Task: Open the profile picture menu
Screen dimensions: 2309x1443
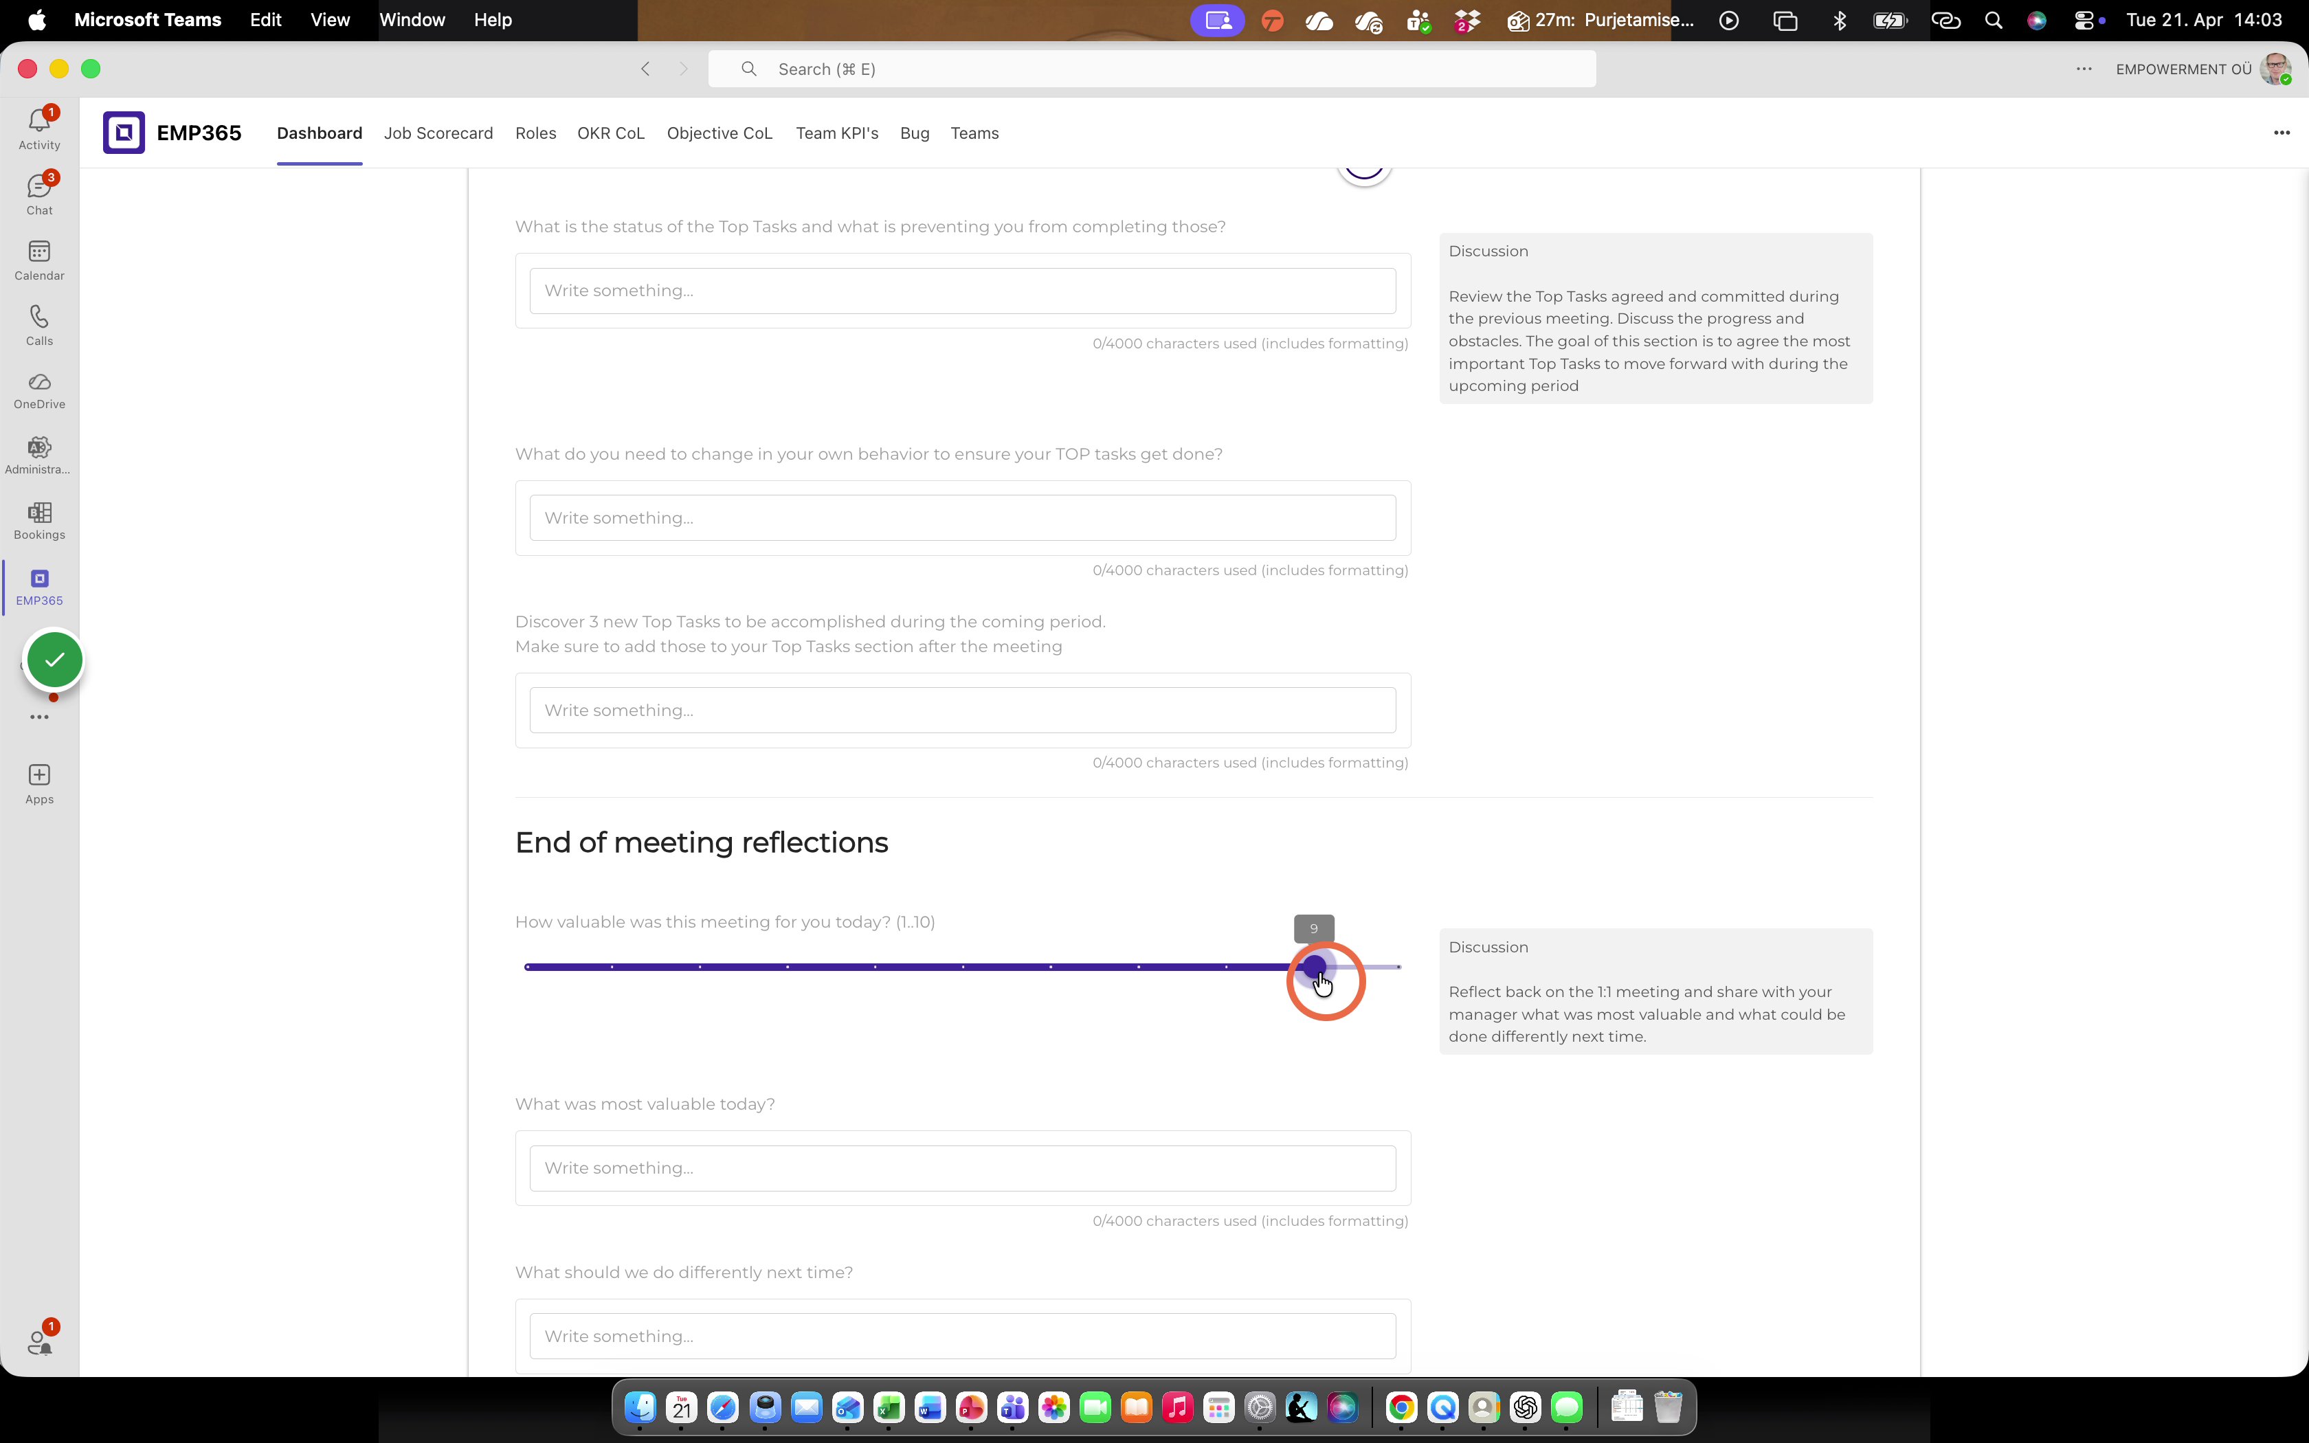Action: tap(2275, 69)
